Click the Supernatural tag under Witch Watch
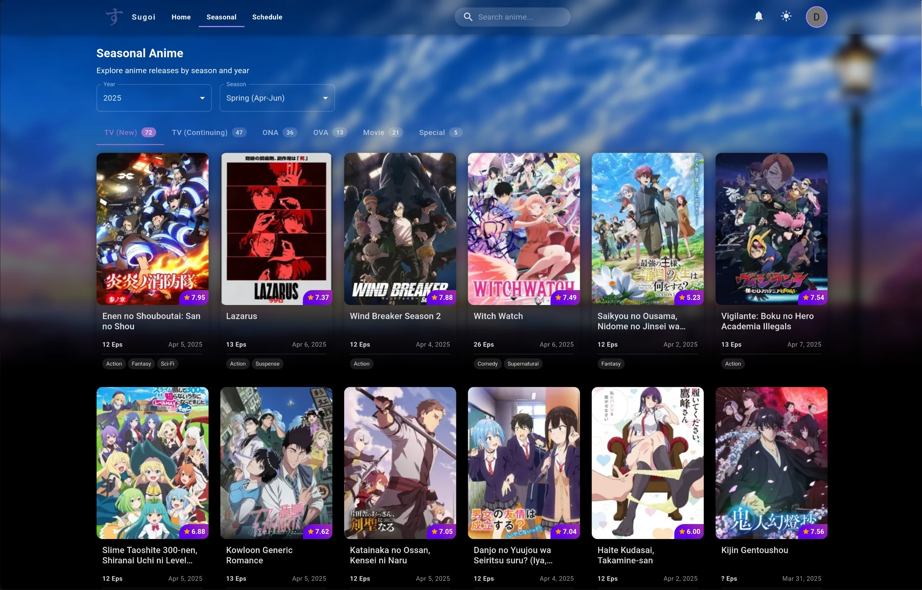Viewport: 922px width, 590px height. 523,364
